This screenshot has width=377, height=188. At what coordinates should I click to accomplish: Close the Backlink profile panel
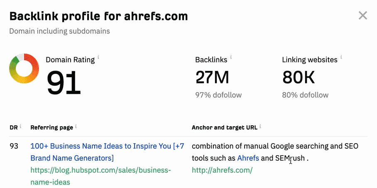click(363, 16)
